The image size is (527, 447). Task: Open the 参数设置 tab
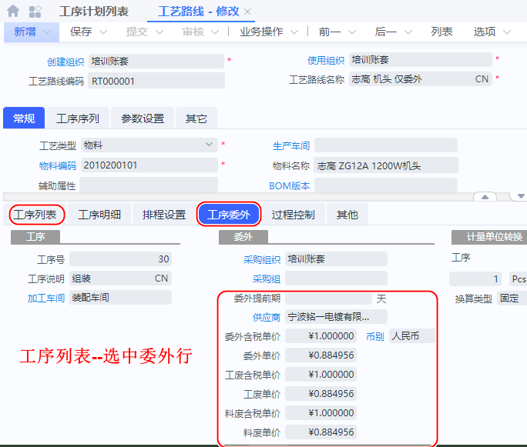point(143,118)
